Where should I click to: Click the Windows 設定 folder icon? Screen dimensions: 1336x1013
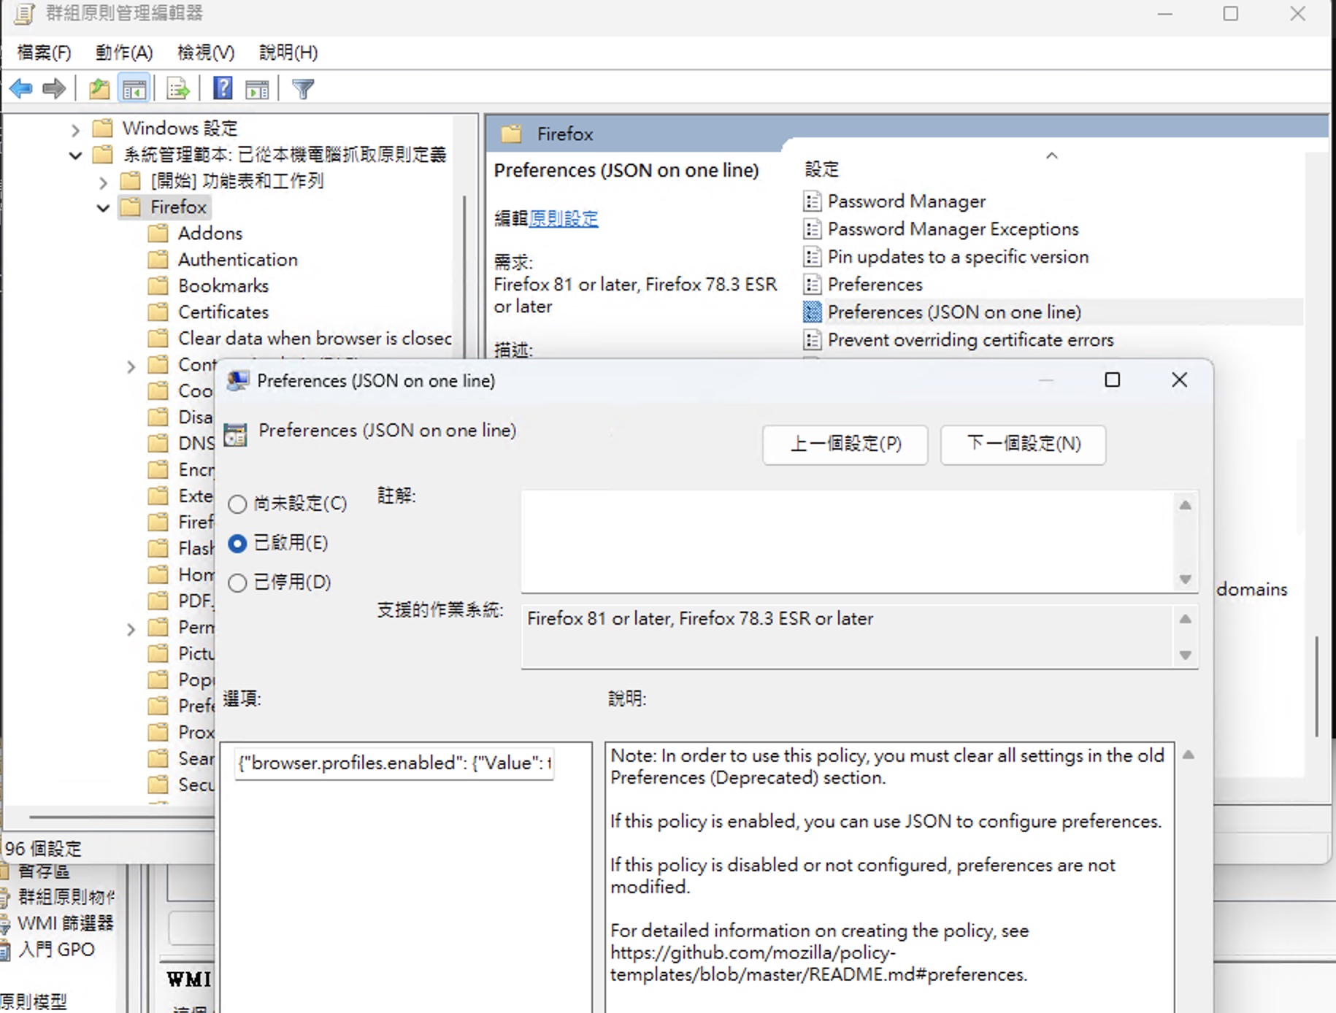pos(102,128)
